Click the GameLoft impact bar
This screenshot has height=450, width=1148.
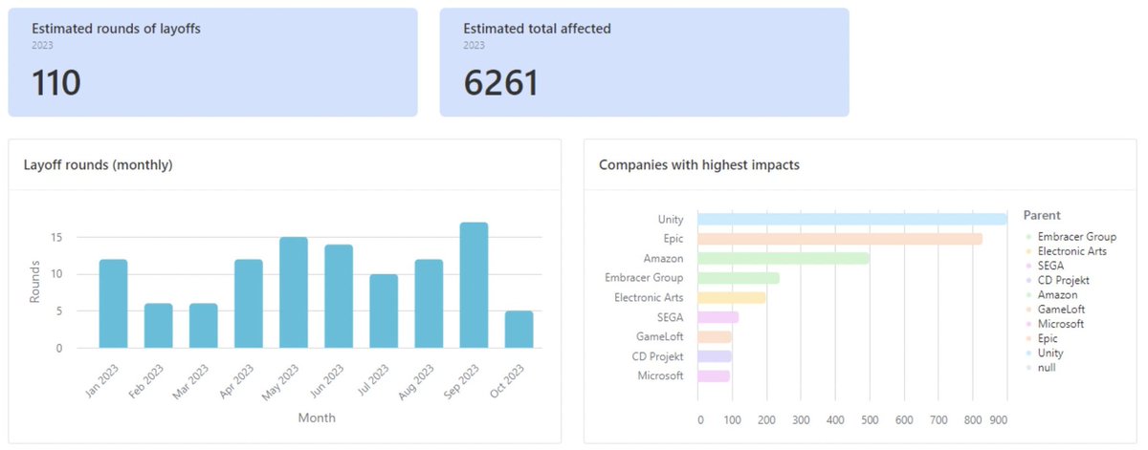(x=715, y=336)
